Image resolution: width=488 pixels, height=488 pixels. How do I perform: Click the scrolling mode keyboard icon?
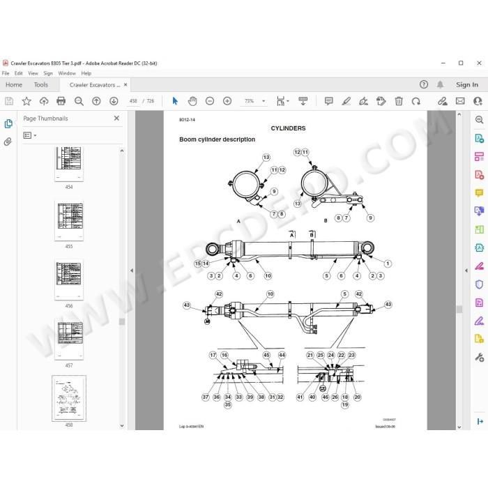(303, 101)
